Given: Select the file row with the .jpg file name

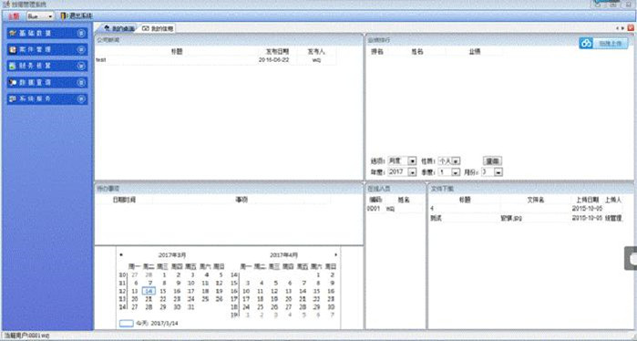Looking at the screenshot, I should [x=526, y=218].
